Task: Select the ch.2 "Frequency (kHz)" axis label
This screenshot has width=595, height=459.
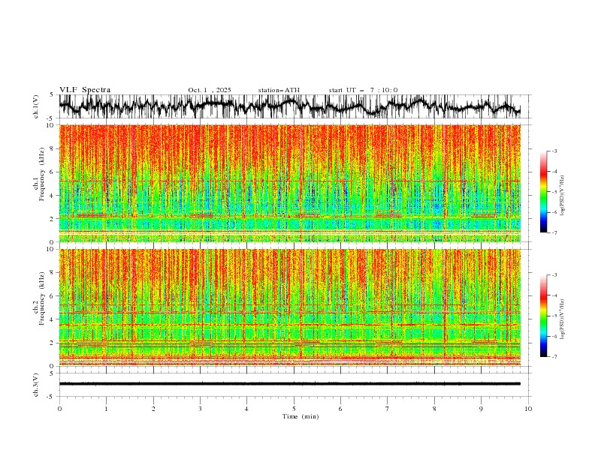Action: [42, 298]
